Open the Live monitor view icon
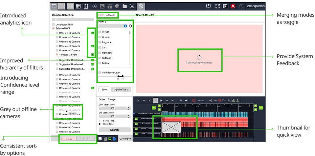The height and width of the screenshot is (156, 315). pos(54,6)
